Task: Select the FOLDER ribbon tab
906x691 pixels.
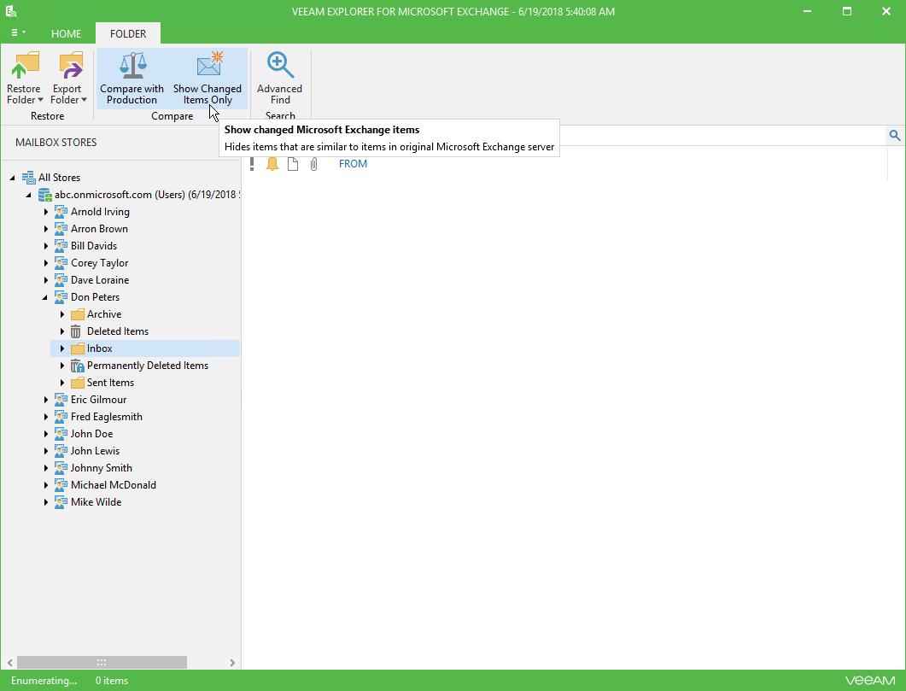Action: click(x=128, y=33)
